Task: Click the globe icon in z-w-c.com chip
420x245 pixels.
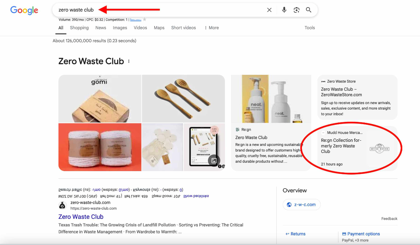Action: [289, 204]
